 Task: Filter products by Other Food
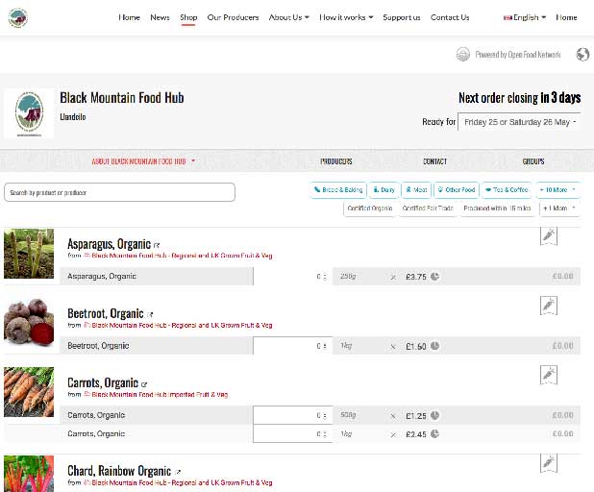coord(457,189)
